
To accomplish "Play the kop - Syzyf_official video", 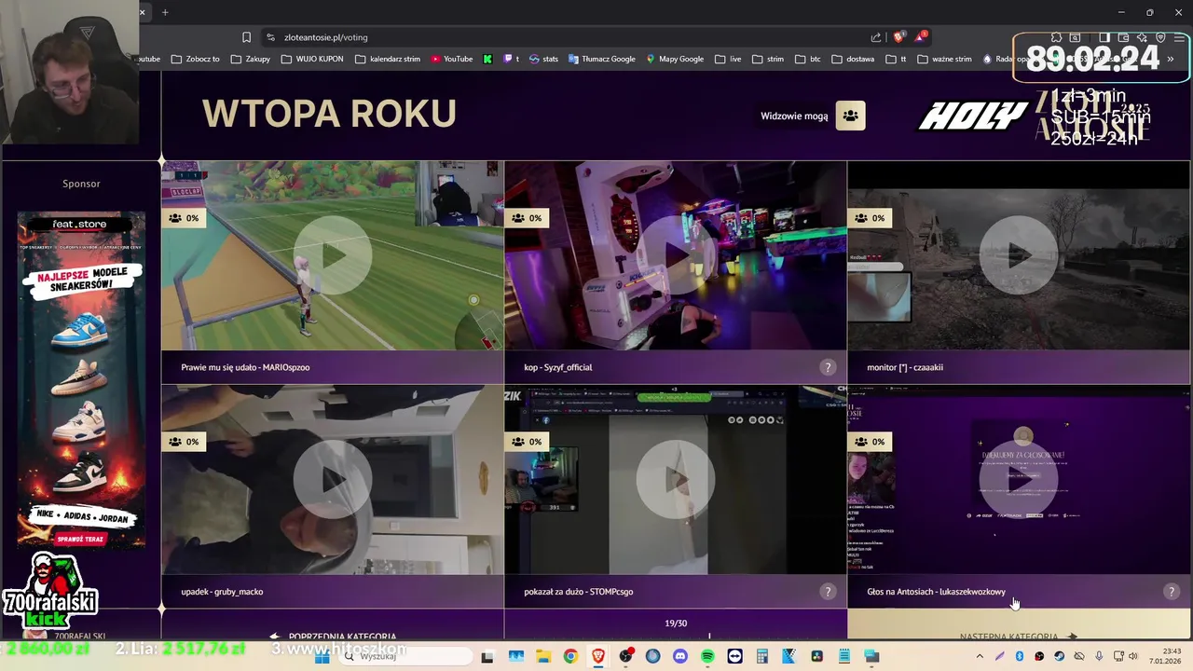I will [x=676, y=255].
